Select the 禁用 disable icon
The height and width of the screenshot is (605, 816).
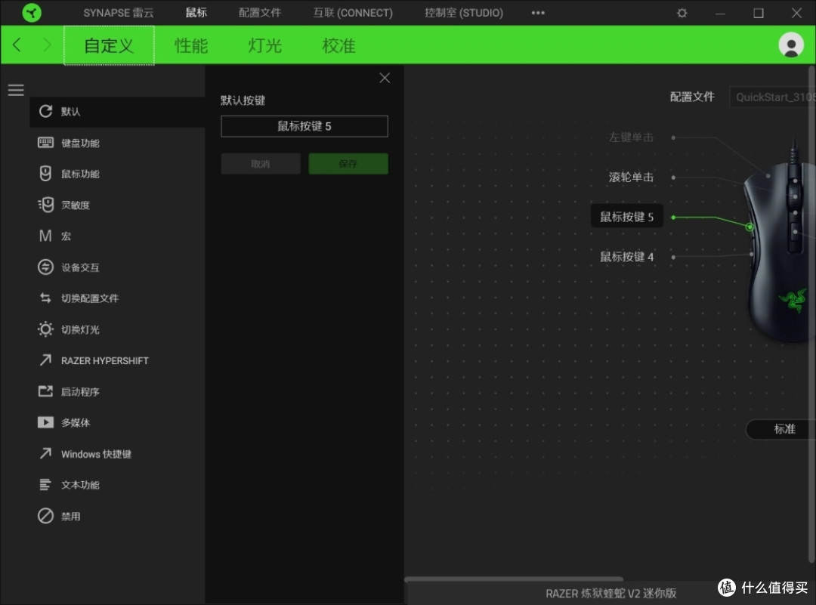tap(46, 516)
